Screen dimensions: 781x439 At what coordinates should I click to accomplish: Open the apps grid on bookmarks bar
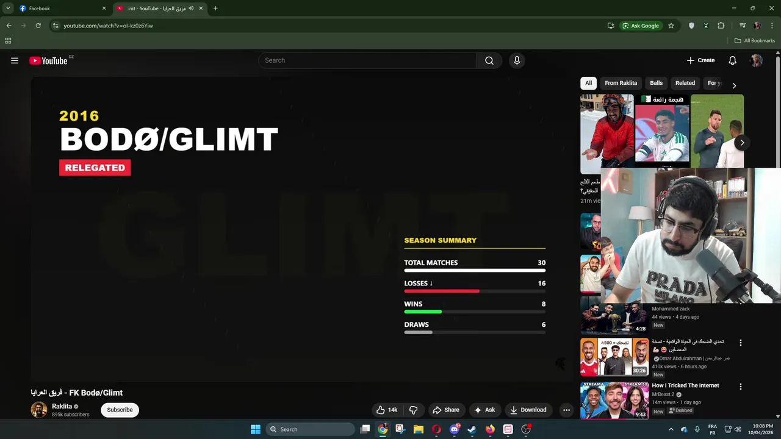[8, 41]
